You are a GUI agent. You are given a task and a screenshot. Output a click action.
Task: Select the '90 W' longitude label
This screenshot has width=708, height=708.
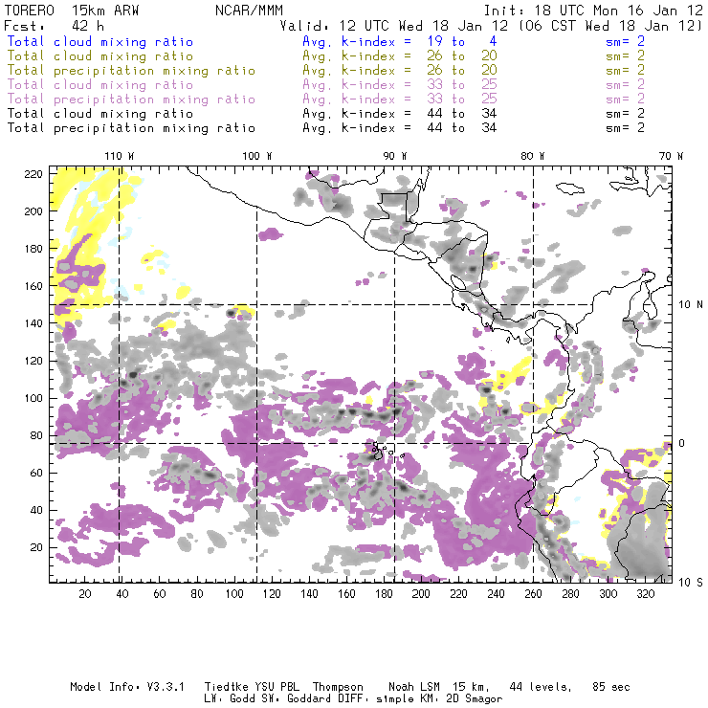[395, 156]
